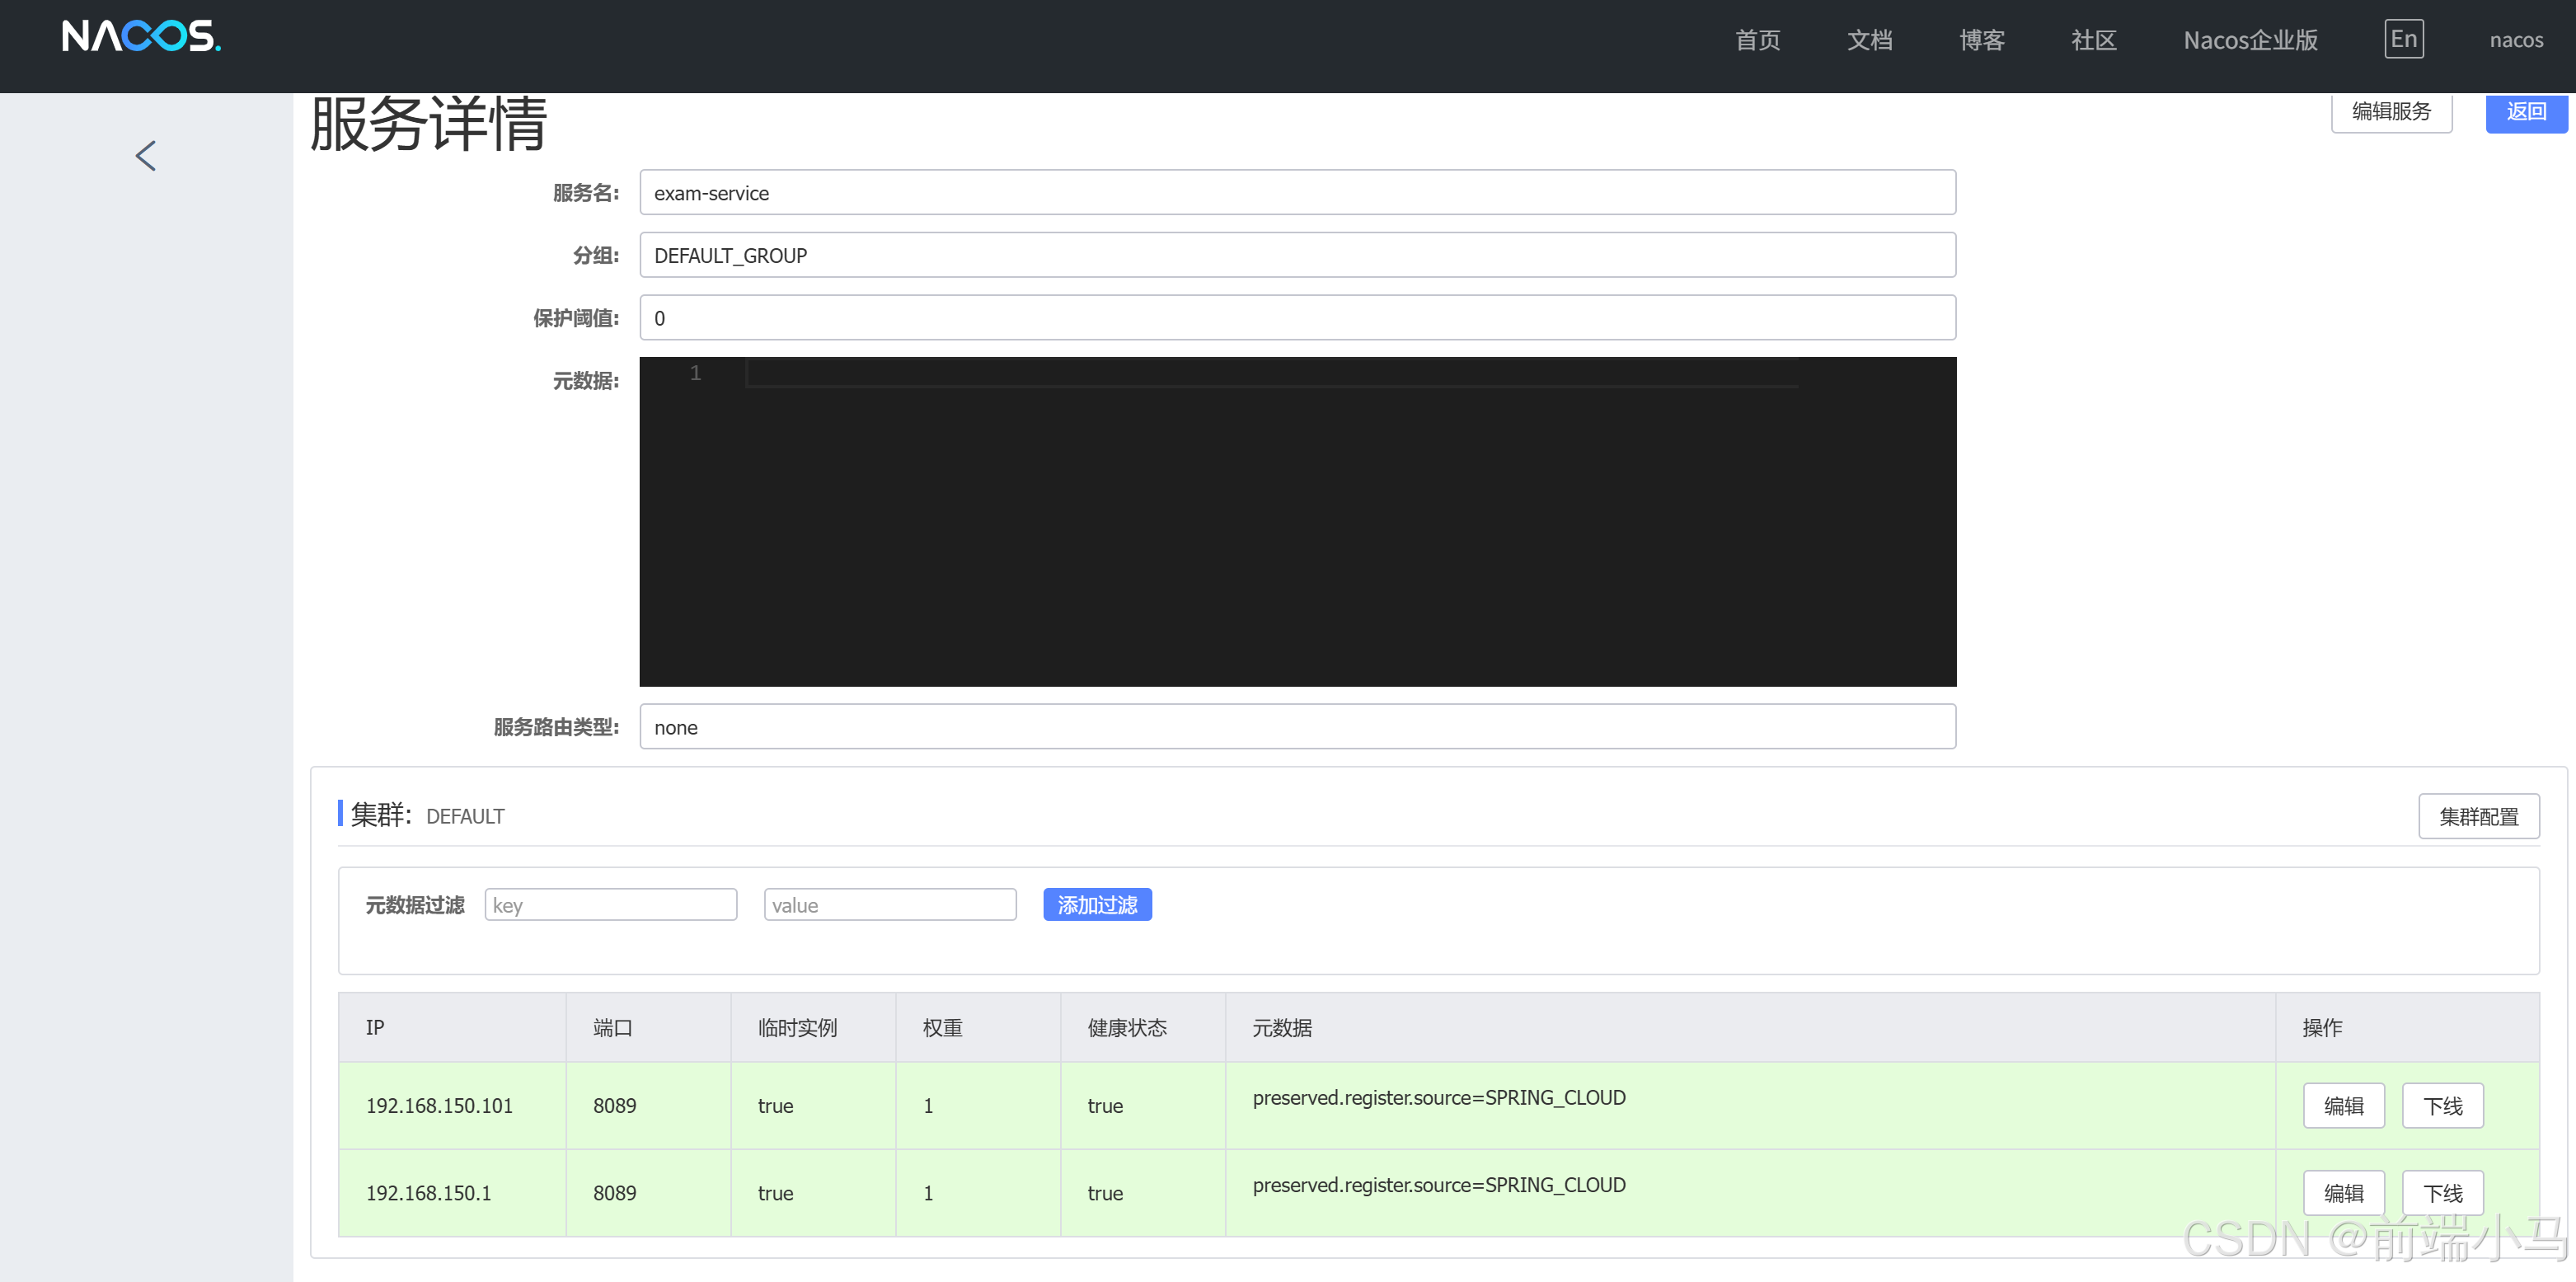The height and width of the screenshot is (1282, 2576).
Task: Focus the metadata filter key field
Action: (610, 904)
